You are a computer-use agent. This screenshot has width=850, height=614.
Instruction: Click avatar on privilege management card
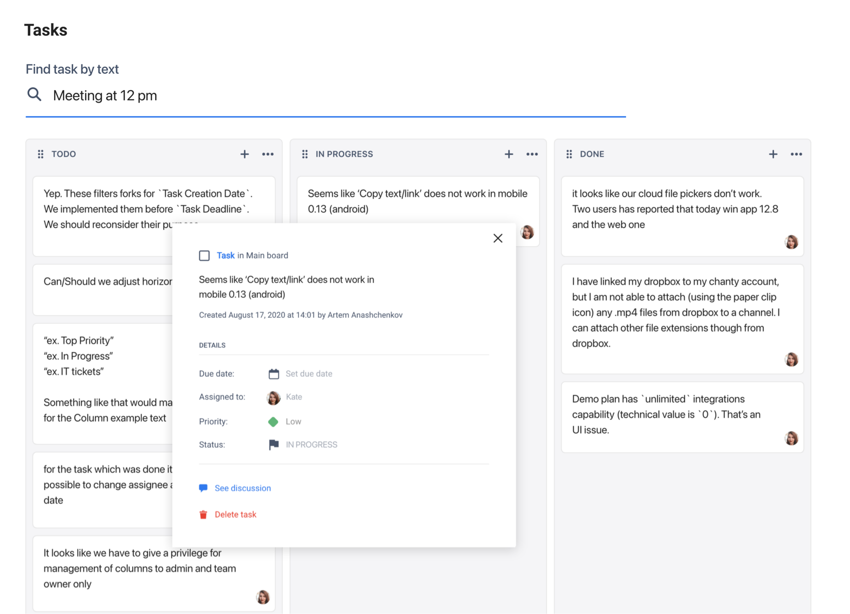[x=263, y=597]
